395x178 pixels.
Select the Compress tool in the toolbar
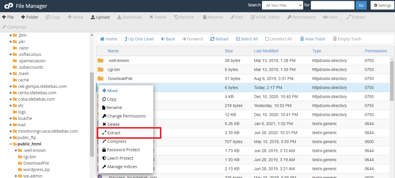14,27
